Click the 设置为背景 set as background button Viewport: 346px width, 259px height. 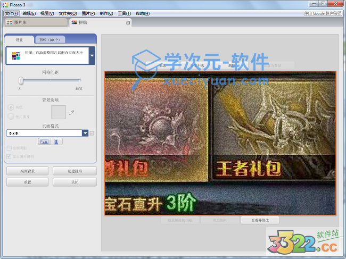pyautogui.click(x=273, y=65)
